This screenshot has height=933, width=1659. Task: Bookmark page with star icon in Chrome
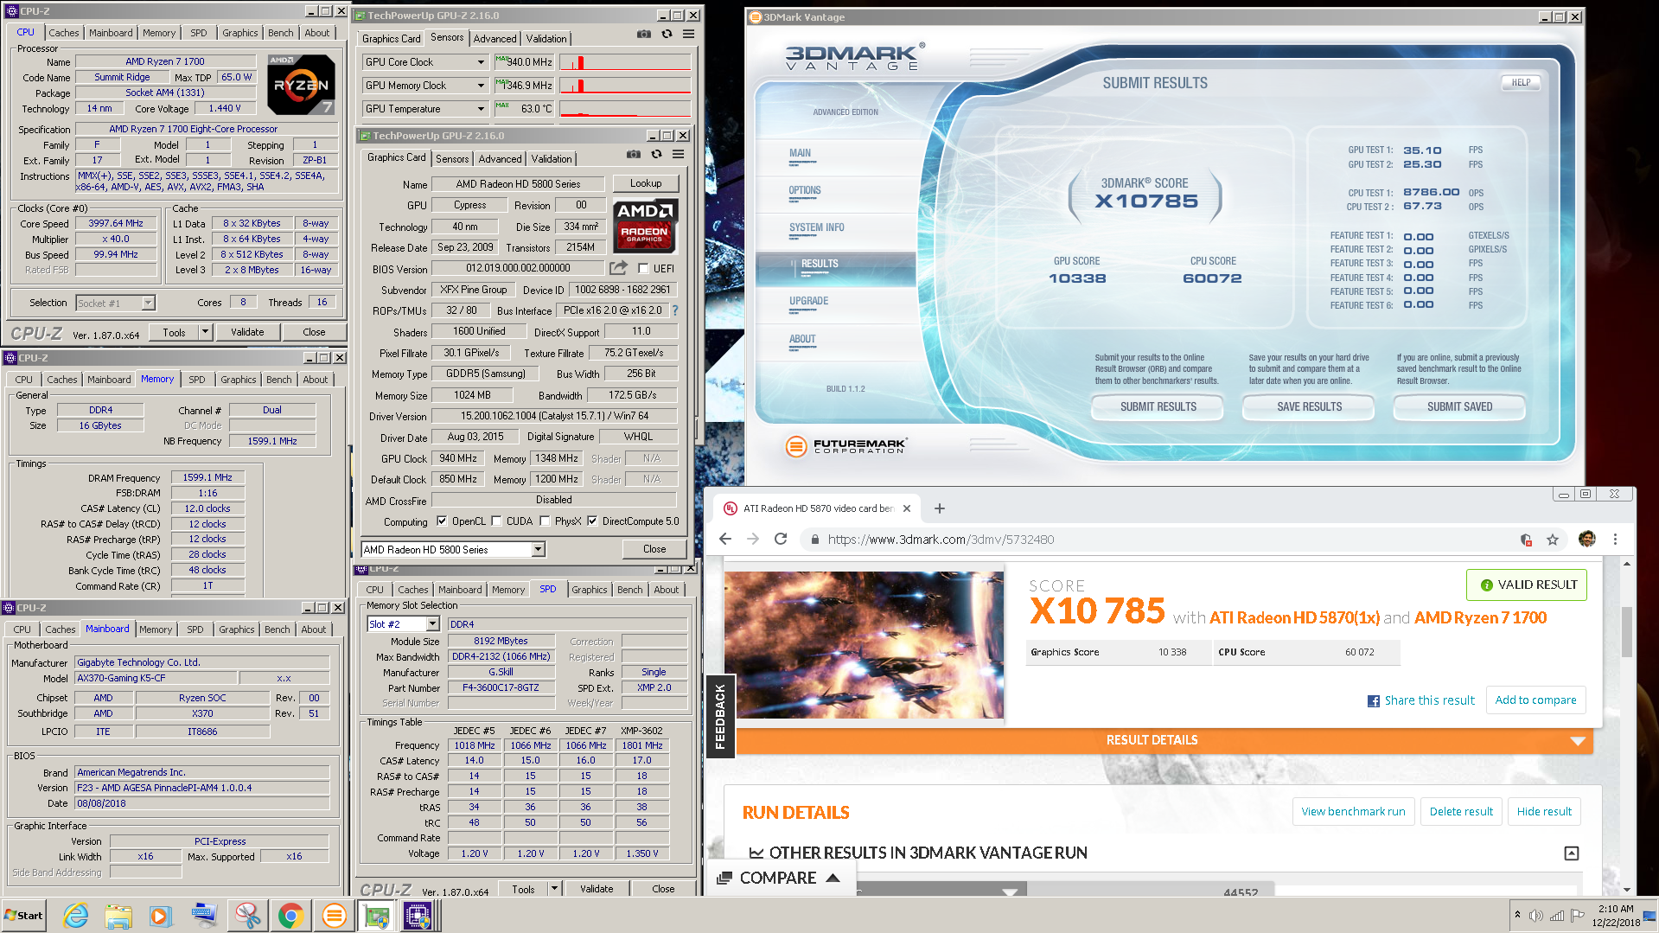point(1553,540)
